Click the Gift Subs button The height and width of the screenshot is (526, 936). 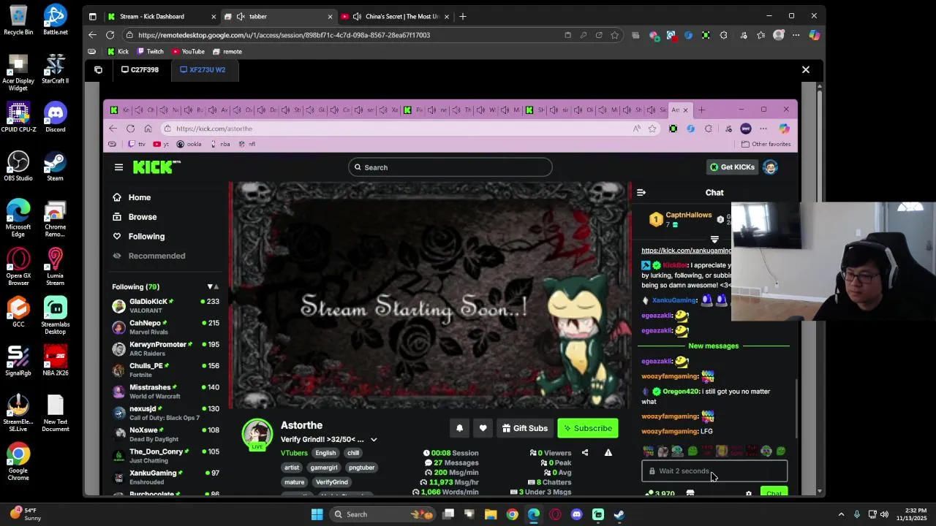coord(524,428)
